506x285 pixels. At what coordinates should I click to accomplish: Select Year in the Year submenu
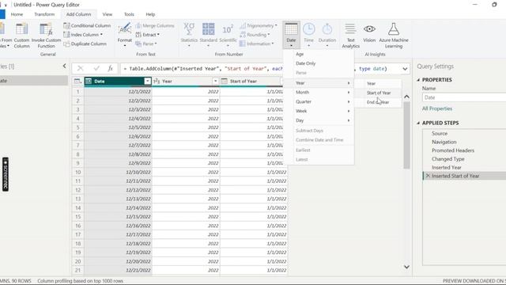pos(378,83)
